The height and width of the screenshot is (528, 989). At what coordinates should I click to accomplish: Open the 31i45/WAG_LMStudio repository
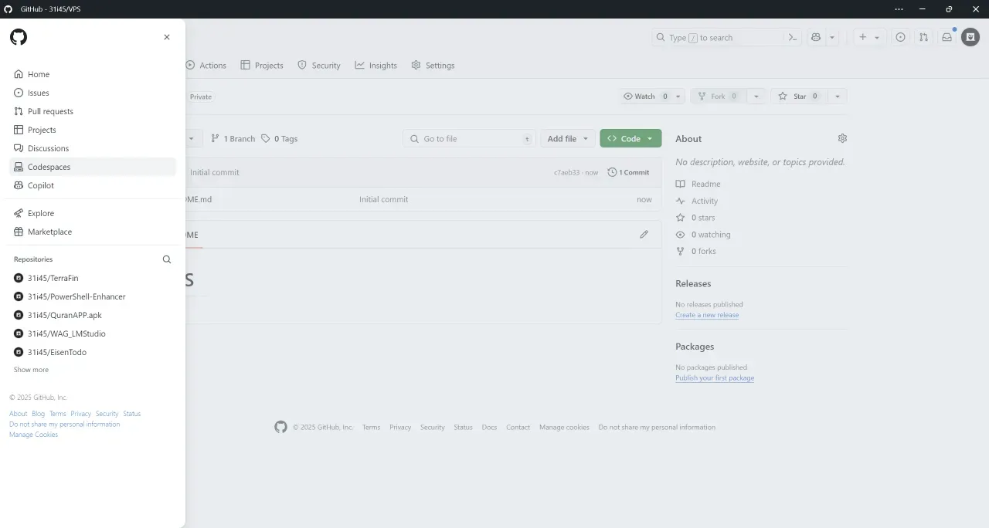(93, 333)
